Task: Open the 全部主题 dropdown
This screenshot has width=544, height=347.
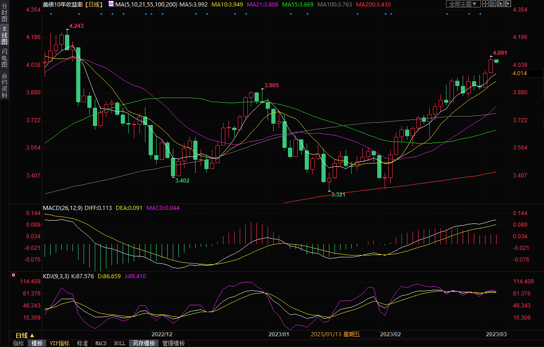Action: click(x=463, y=4)
